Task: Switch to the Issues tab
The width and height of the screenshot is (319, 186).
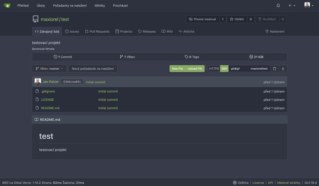Action: point(72,31)
